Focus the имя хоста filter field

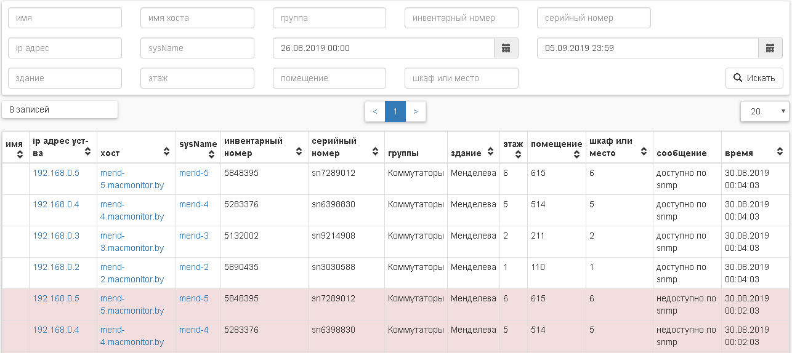click(197, 18)
